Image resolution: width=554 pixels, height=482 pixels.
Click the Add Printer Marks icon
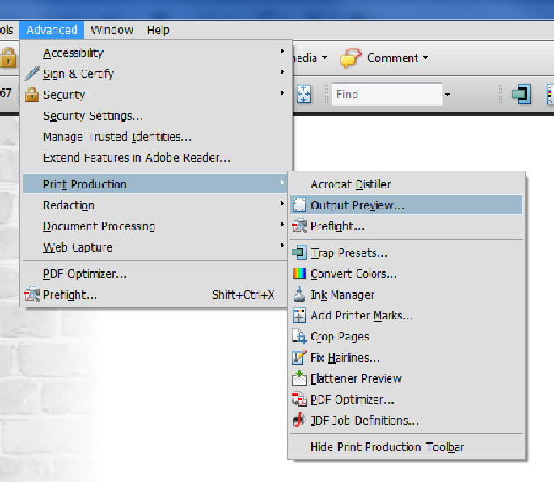click(299, 315)
